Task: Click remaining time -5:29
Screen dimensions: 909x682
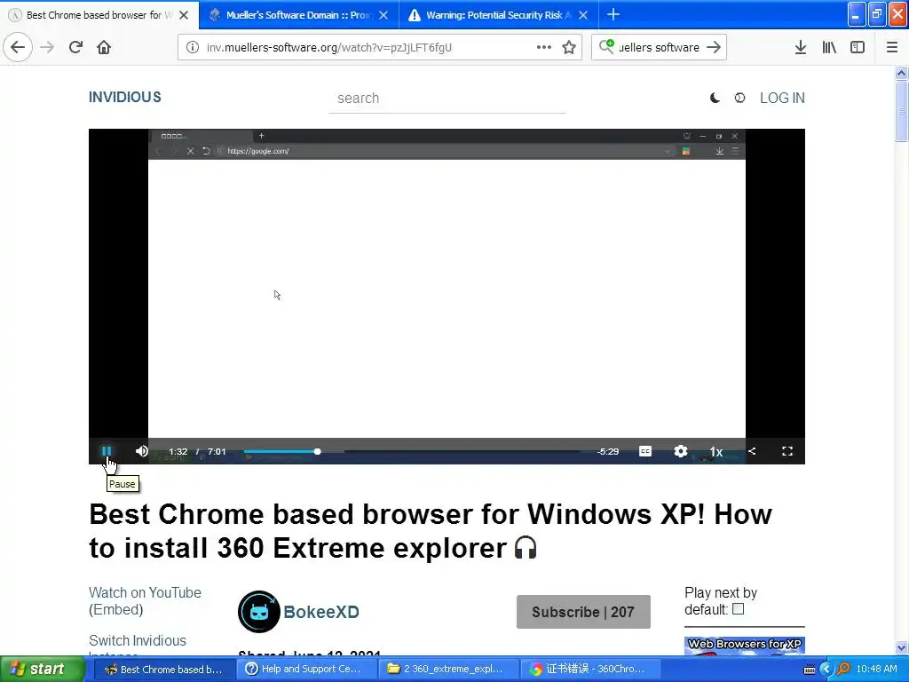Action: pos(608,451)
